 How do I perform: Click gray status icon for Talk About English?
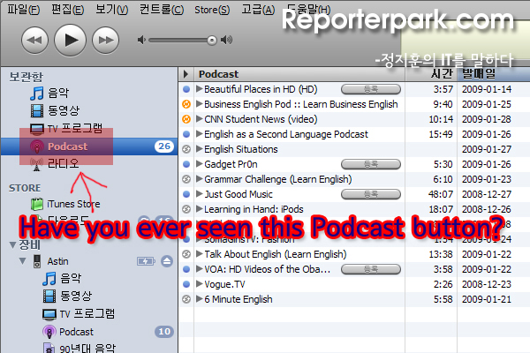(x=186, y=254)
